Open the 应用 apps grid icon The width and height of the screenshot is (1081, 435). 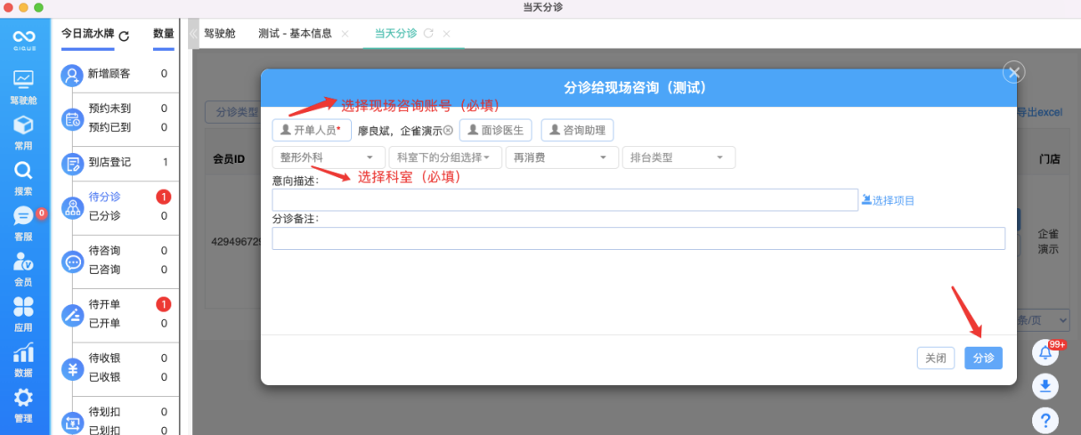[23, 307]
